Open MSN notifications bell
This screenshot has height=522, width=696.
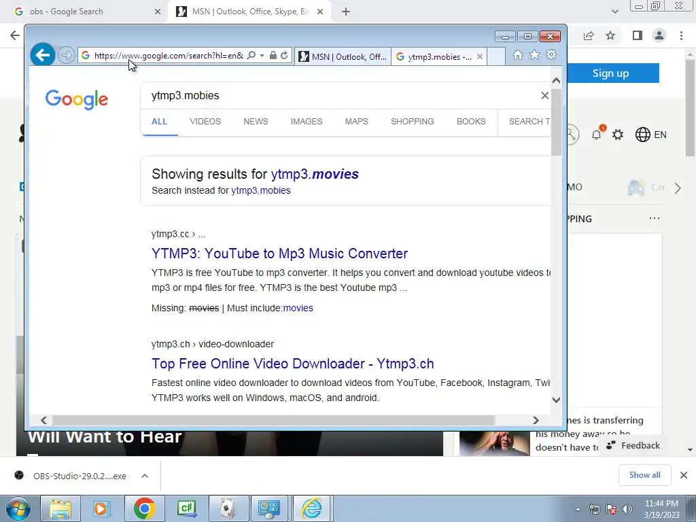pos(597,135)
